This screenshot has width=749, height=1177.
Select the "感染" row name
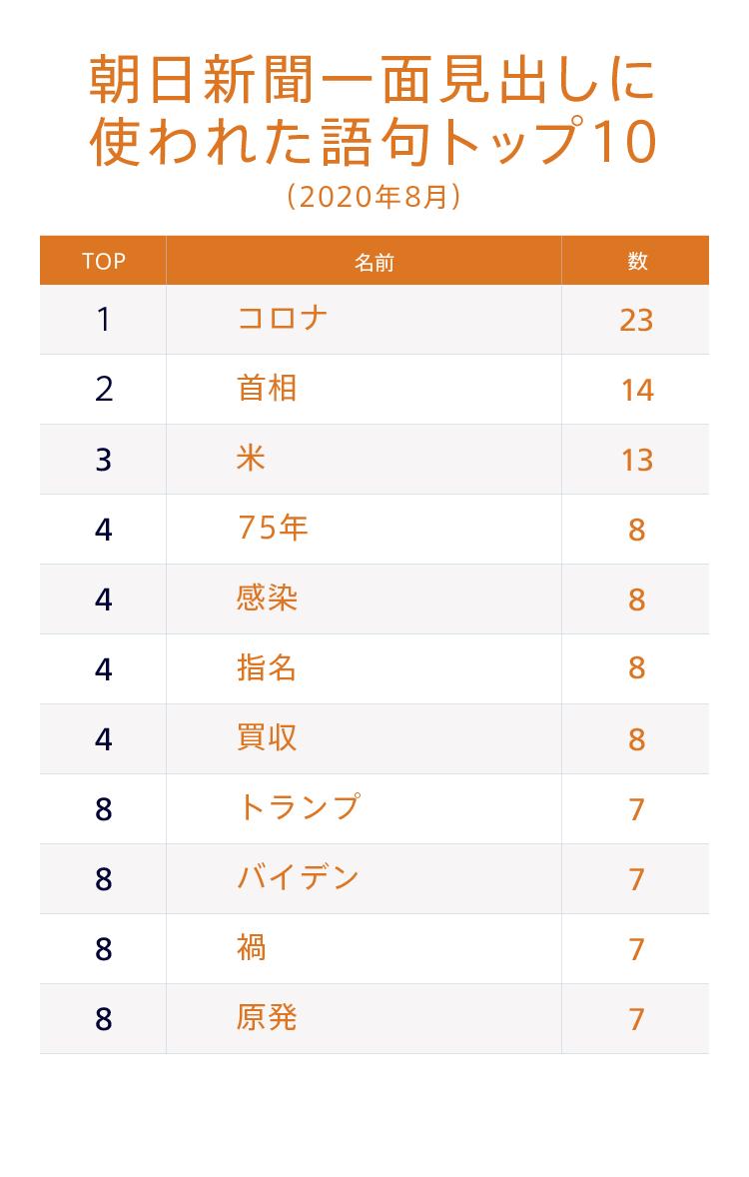tap(267, 598)
